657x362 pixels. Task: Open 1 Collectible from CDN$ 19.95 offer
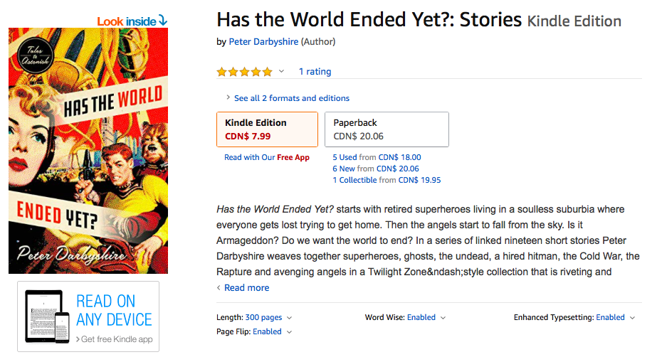click(387, 180)
